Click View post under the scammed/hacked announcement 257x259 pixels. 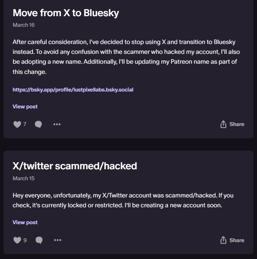(25, 222)
